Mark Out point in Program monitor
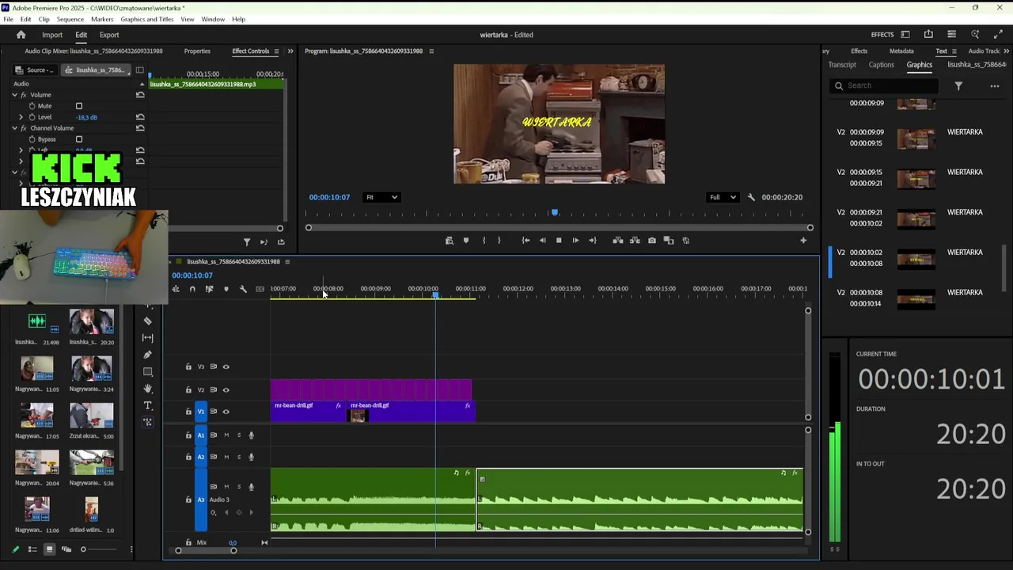This screenshot has width=1013, height=570. point(499,241)
